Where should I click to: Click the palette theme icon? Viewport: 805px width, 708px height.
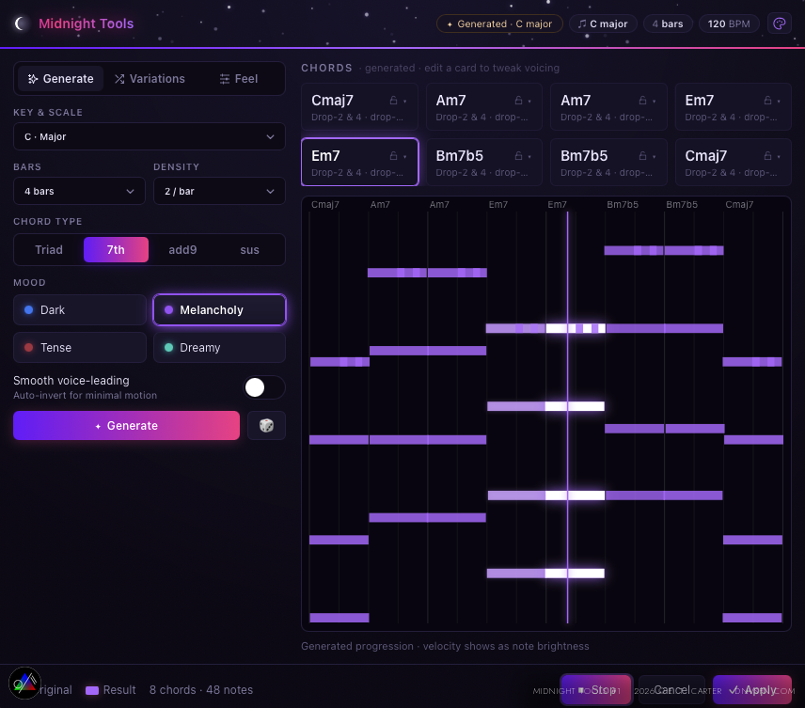pyautogui.click(x=779, y=24)
